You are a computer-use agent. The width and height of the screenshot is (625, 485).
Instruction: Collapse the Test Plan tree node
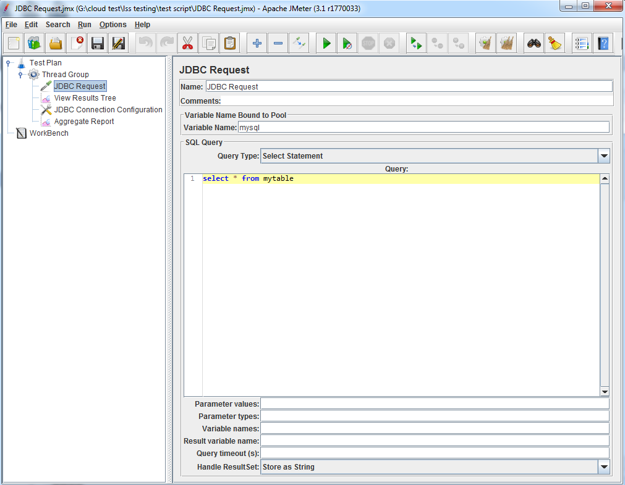click(x=8, y=63)
